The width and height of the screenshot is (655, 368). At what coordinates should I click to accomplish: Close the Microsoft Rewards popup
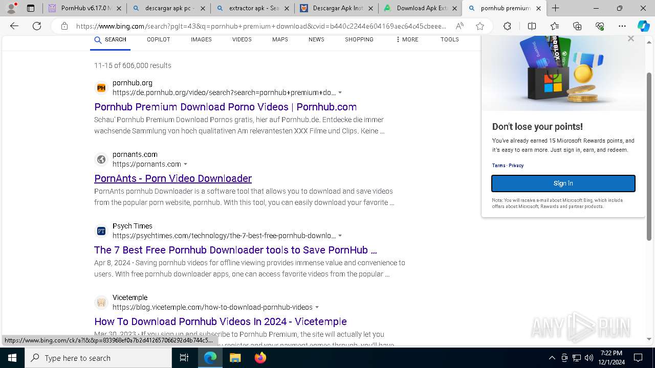pyautogui.click(x=631, y=39)
